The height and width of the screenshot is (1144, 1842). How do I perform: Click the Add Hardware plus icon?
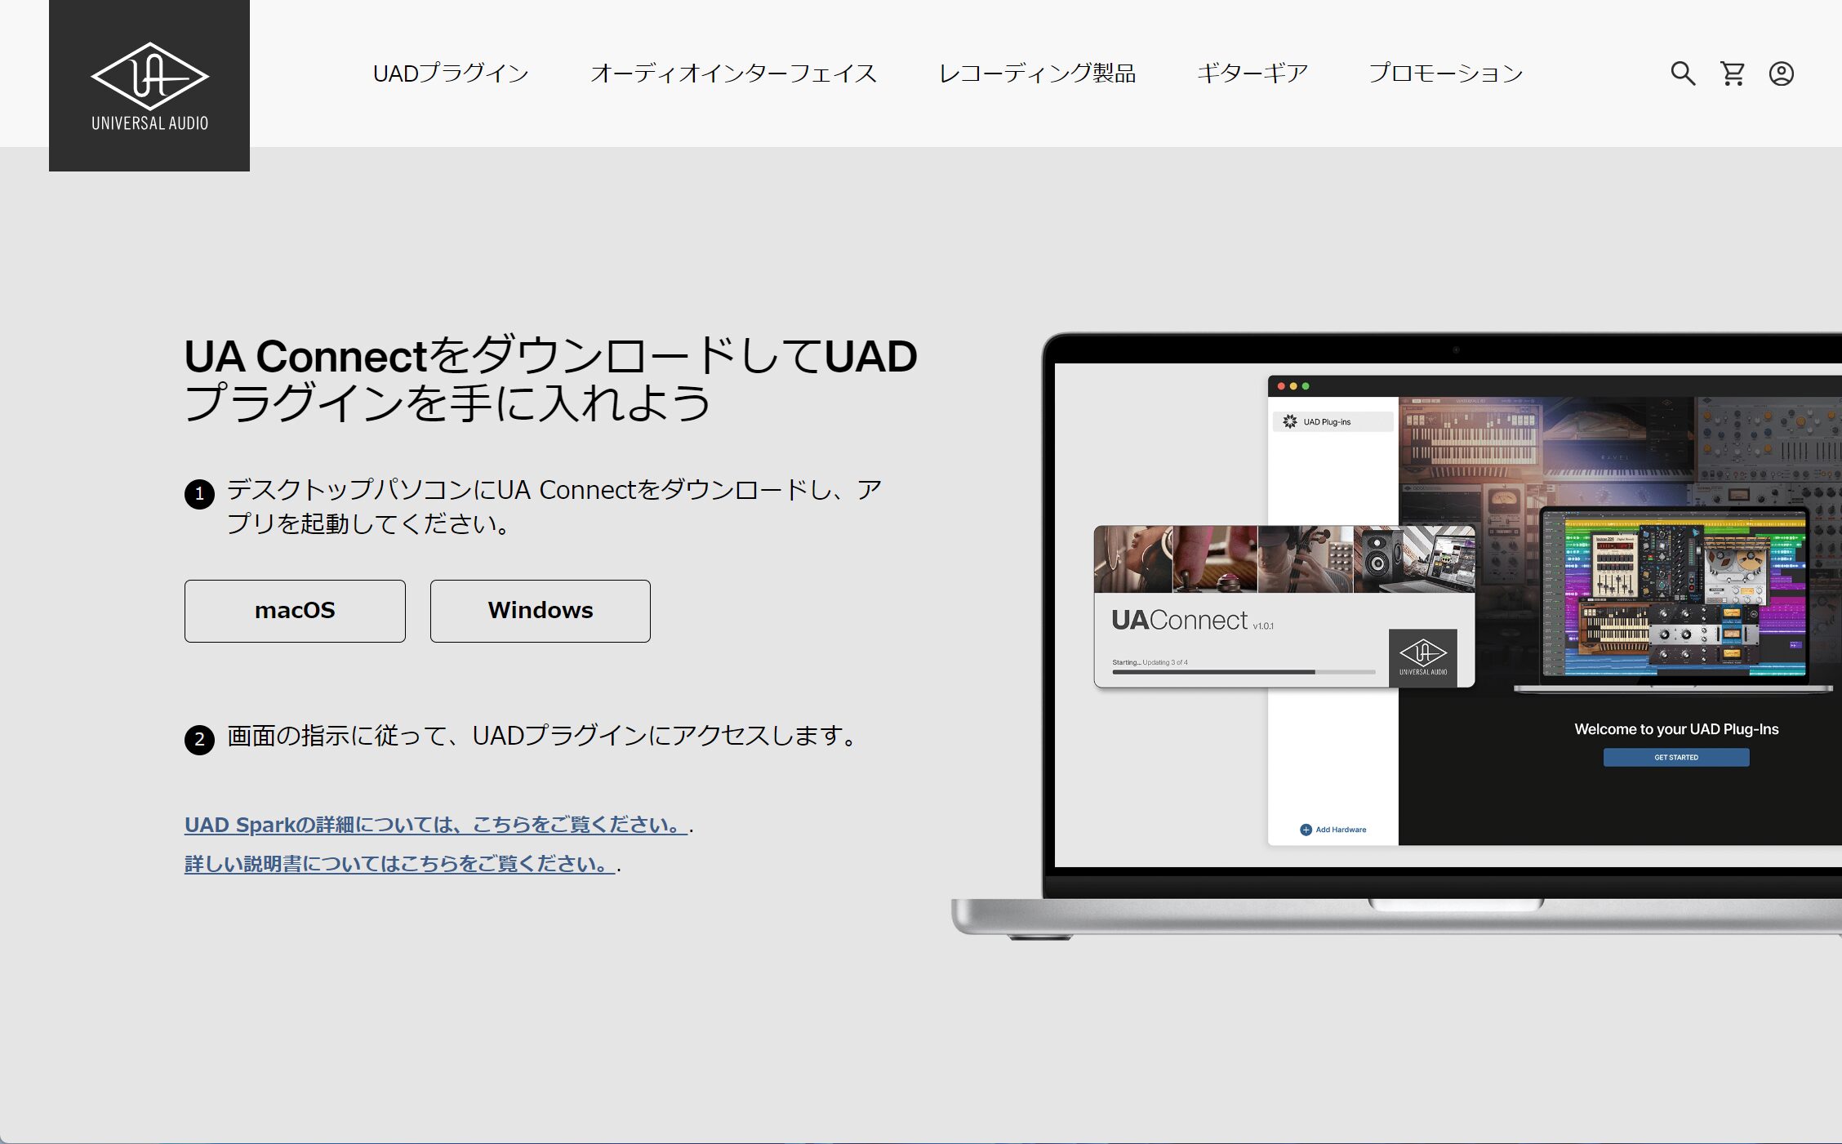point(1306,830)
